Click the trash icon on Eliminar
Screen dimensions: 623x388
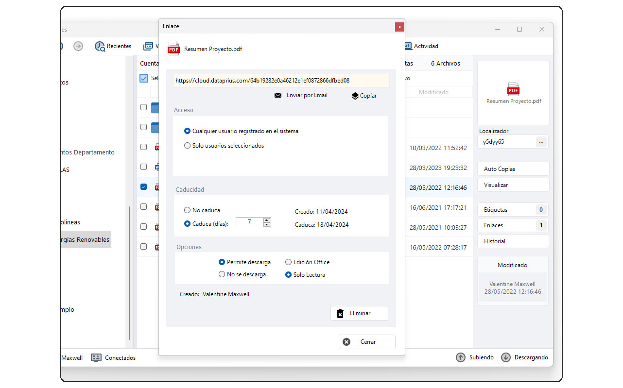pyautogui.click(x=341, y=313)
